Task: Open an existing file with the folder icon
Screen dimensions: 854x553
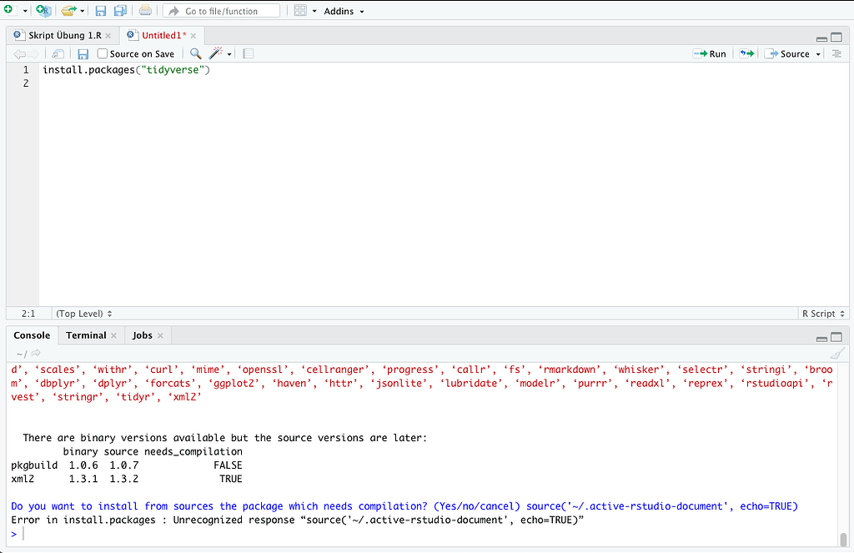Action: (68, 10)
